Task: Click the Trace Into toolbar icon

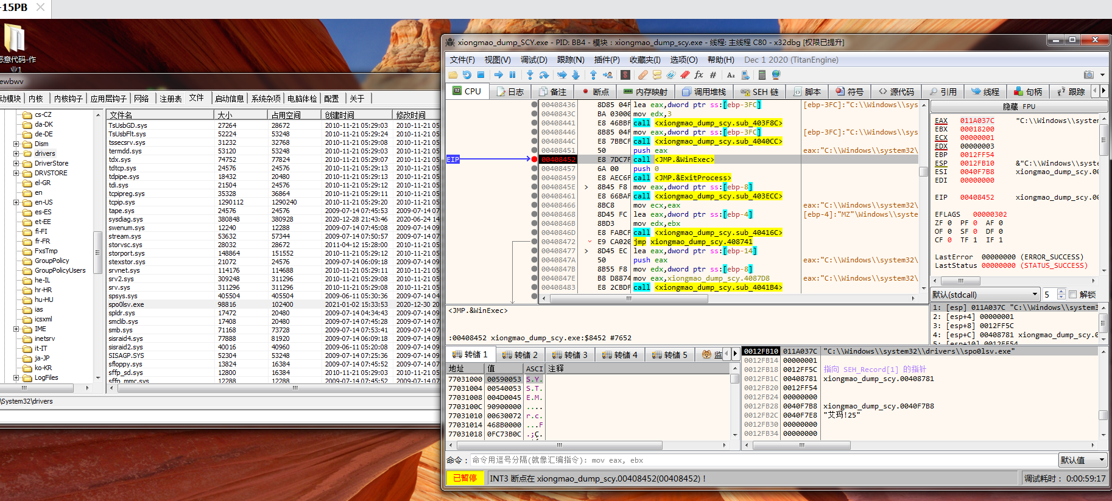Action: pyautogui.click(x=561, y=75)
